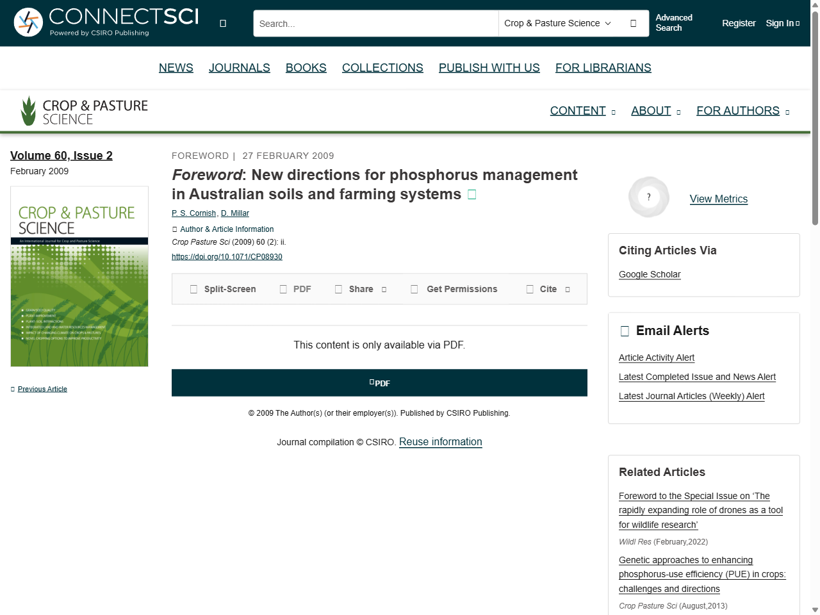Click in the Search input field
Image resolution: width=820 pixels, height=615 pixels.
376,24
